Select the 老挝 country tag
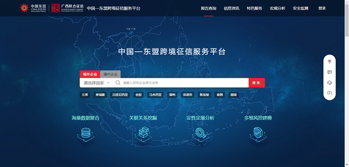The height and width of the screenshot is (167, 349). pyautogui.click(x=138, y=95)
